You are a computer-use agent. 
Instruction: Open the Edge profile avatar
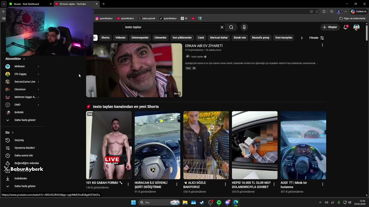point(338,11)
